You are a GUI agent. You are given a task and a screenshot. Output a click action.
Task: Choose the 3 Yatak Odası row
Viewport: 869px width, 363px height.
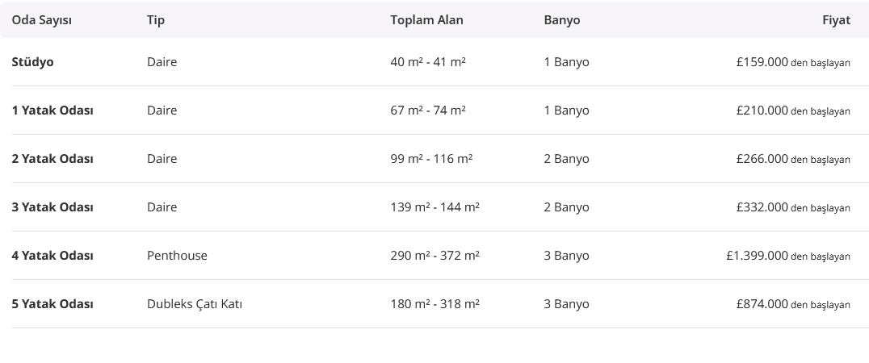pos(52,207)
